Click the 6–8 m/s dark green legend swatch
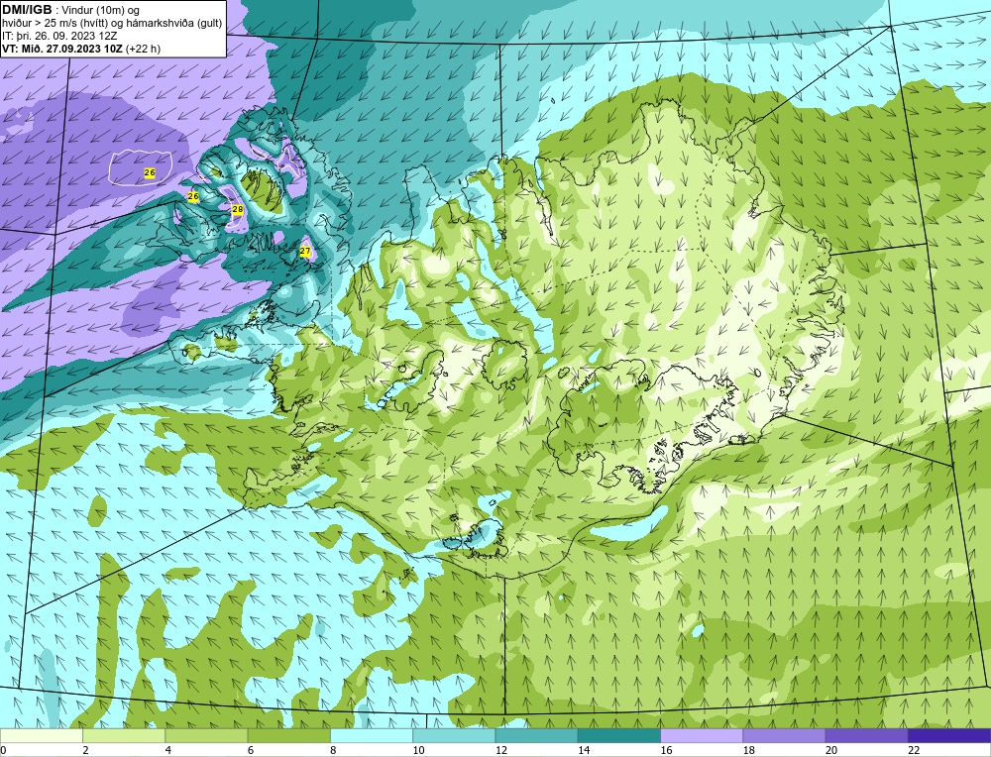The width and height of the screenshot is (991, 757). coord(288,735)
